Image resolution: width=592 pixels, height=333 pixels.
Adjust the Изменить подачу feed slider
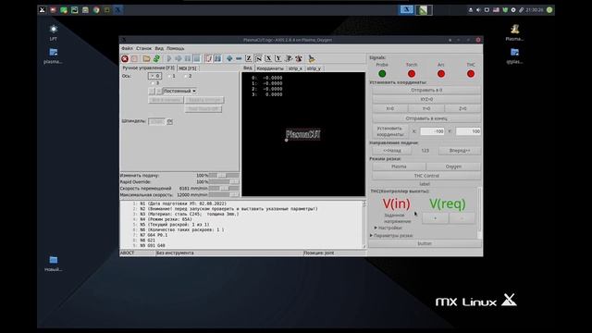(x=224, y=175)
